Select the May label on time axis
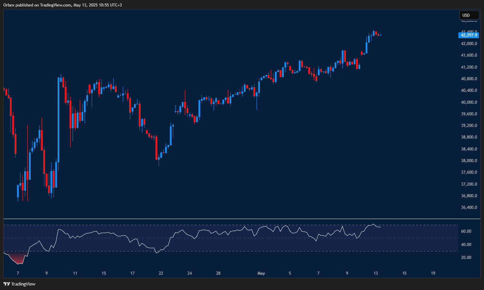Screen dimensions: 484x290 261,273
